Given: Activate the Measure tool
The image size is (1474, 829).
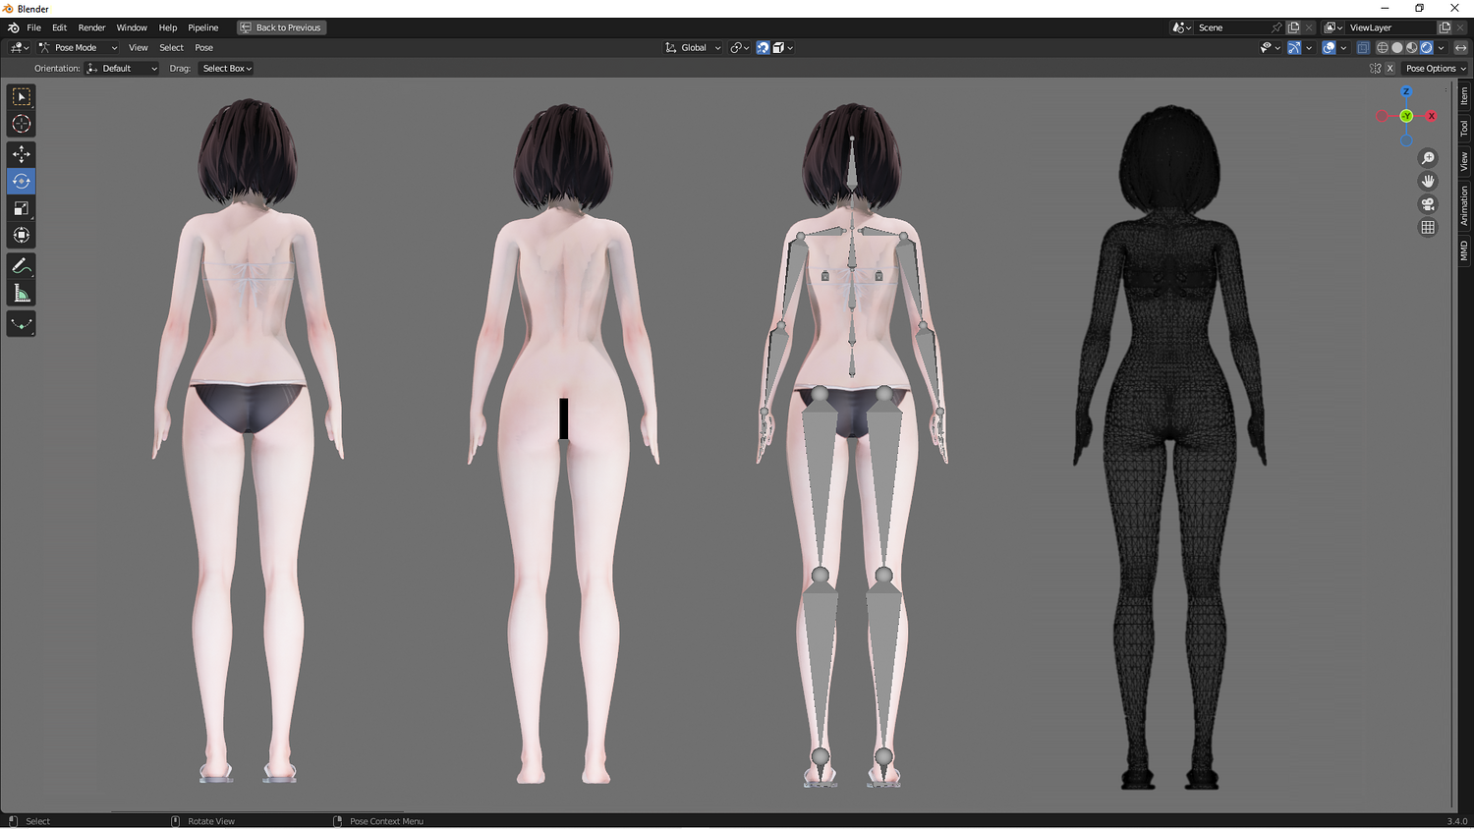Looking at the screenshot, I should point(22,293).
